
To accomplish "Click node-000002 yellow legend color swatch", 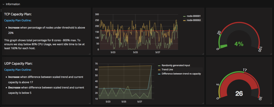I will pyautogui.click(x=184, y=20).
